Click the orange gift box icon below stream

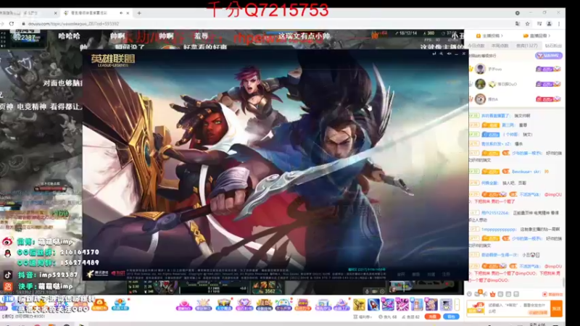pyautogui.click(x=99, y=305)
